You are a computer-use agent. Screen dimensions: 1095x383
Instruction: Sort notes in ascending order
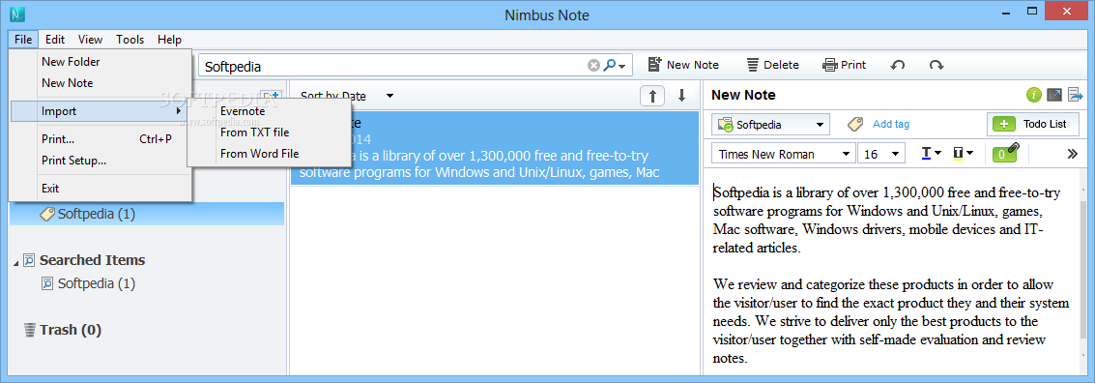pos(652,96)
